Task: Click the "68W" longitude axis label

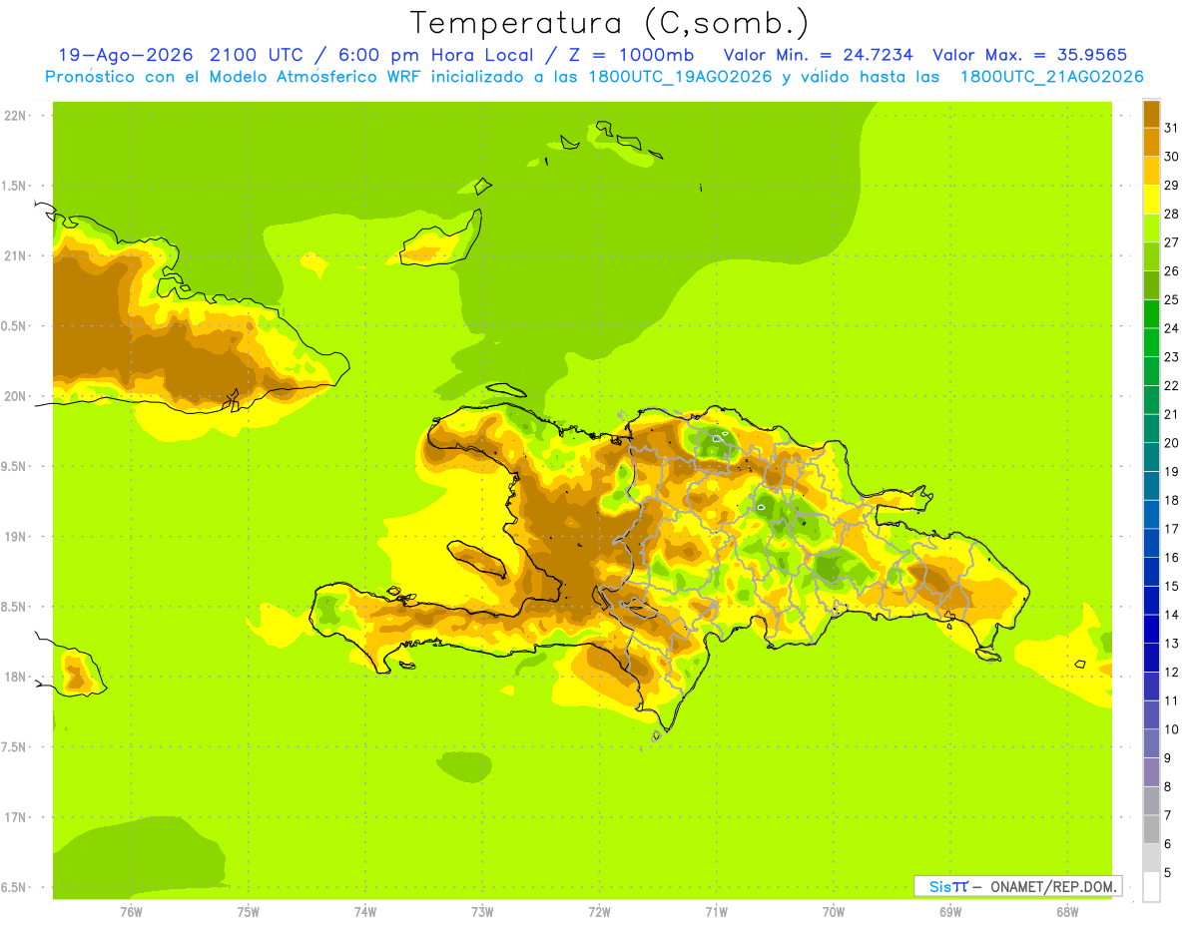Action: (1067, 911)
